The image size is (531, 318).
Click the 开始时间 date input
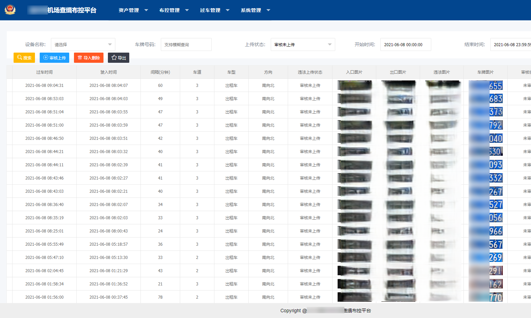(x=405, y=44)
